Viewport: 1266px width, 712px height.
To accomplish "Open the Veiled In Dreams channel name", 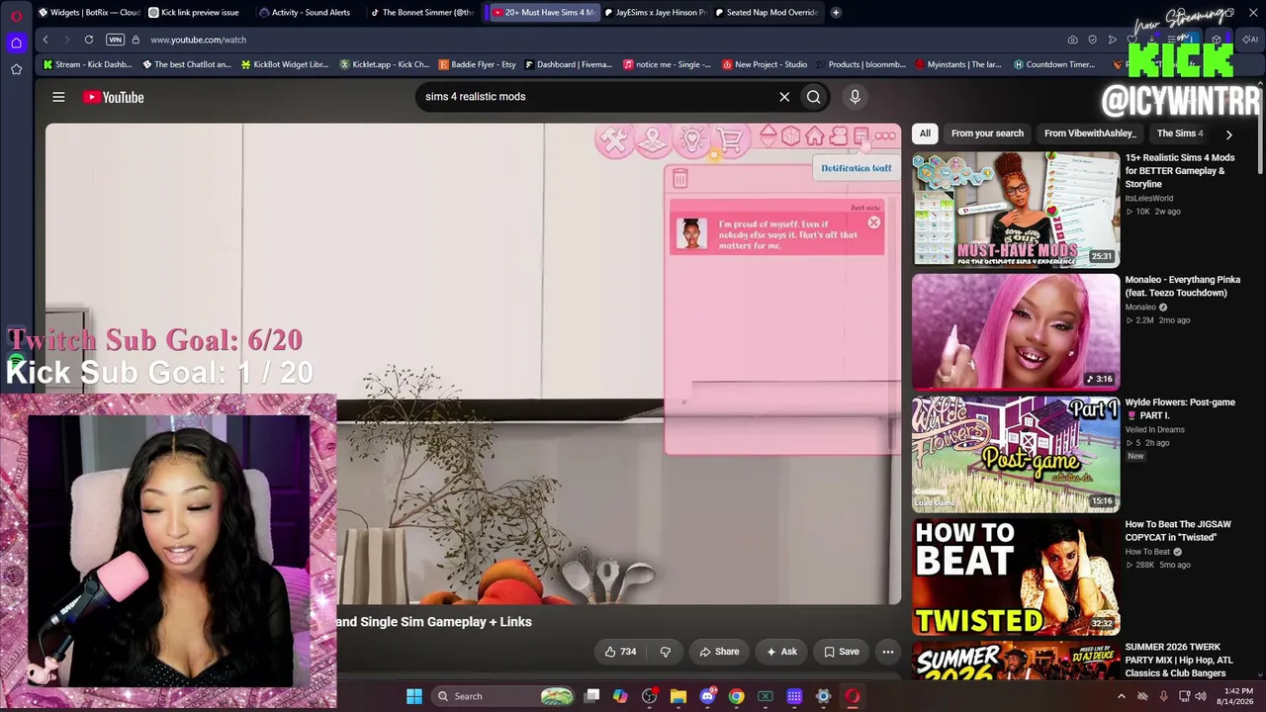I will pos(1154,429).
